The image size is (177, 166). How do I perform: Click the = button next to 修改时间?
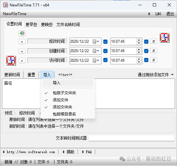22,41
